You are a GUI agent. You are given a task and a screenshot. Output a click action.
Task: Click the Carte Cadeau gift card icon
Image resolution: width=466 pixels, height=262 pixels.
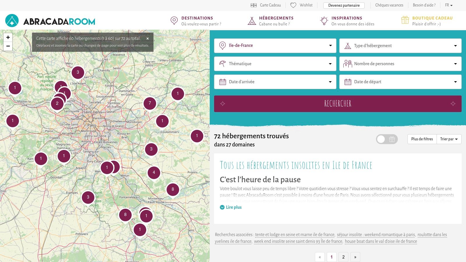(254, 5)
